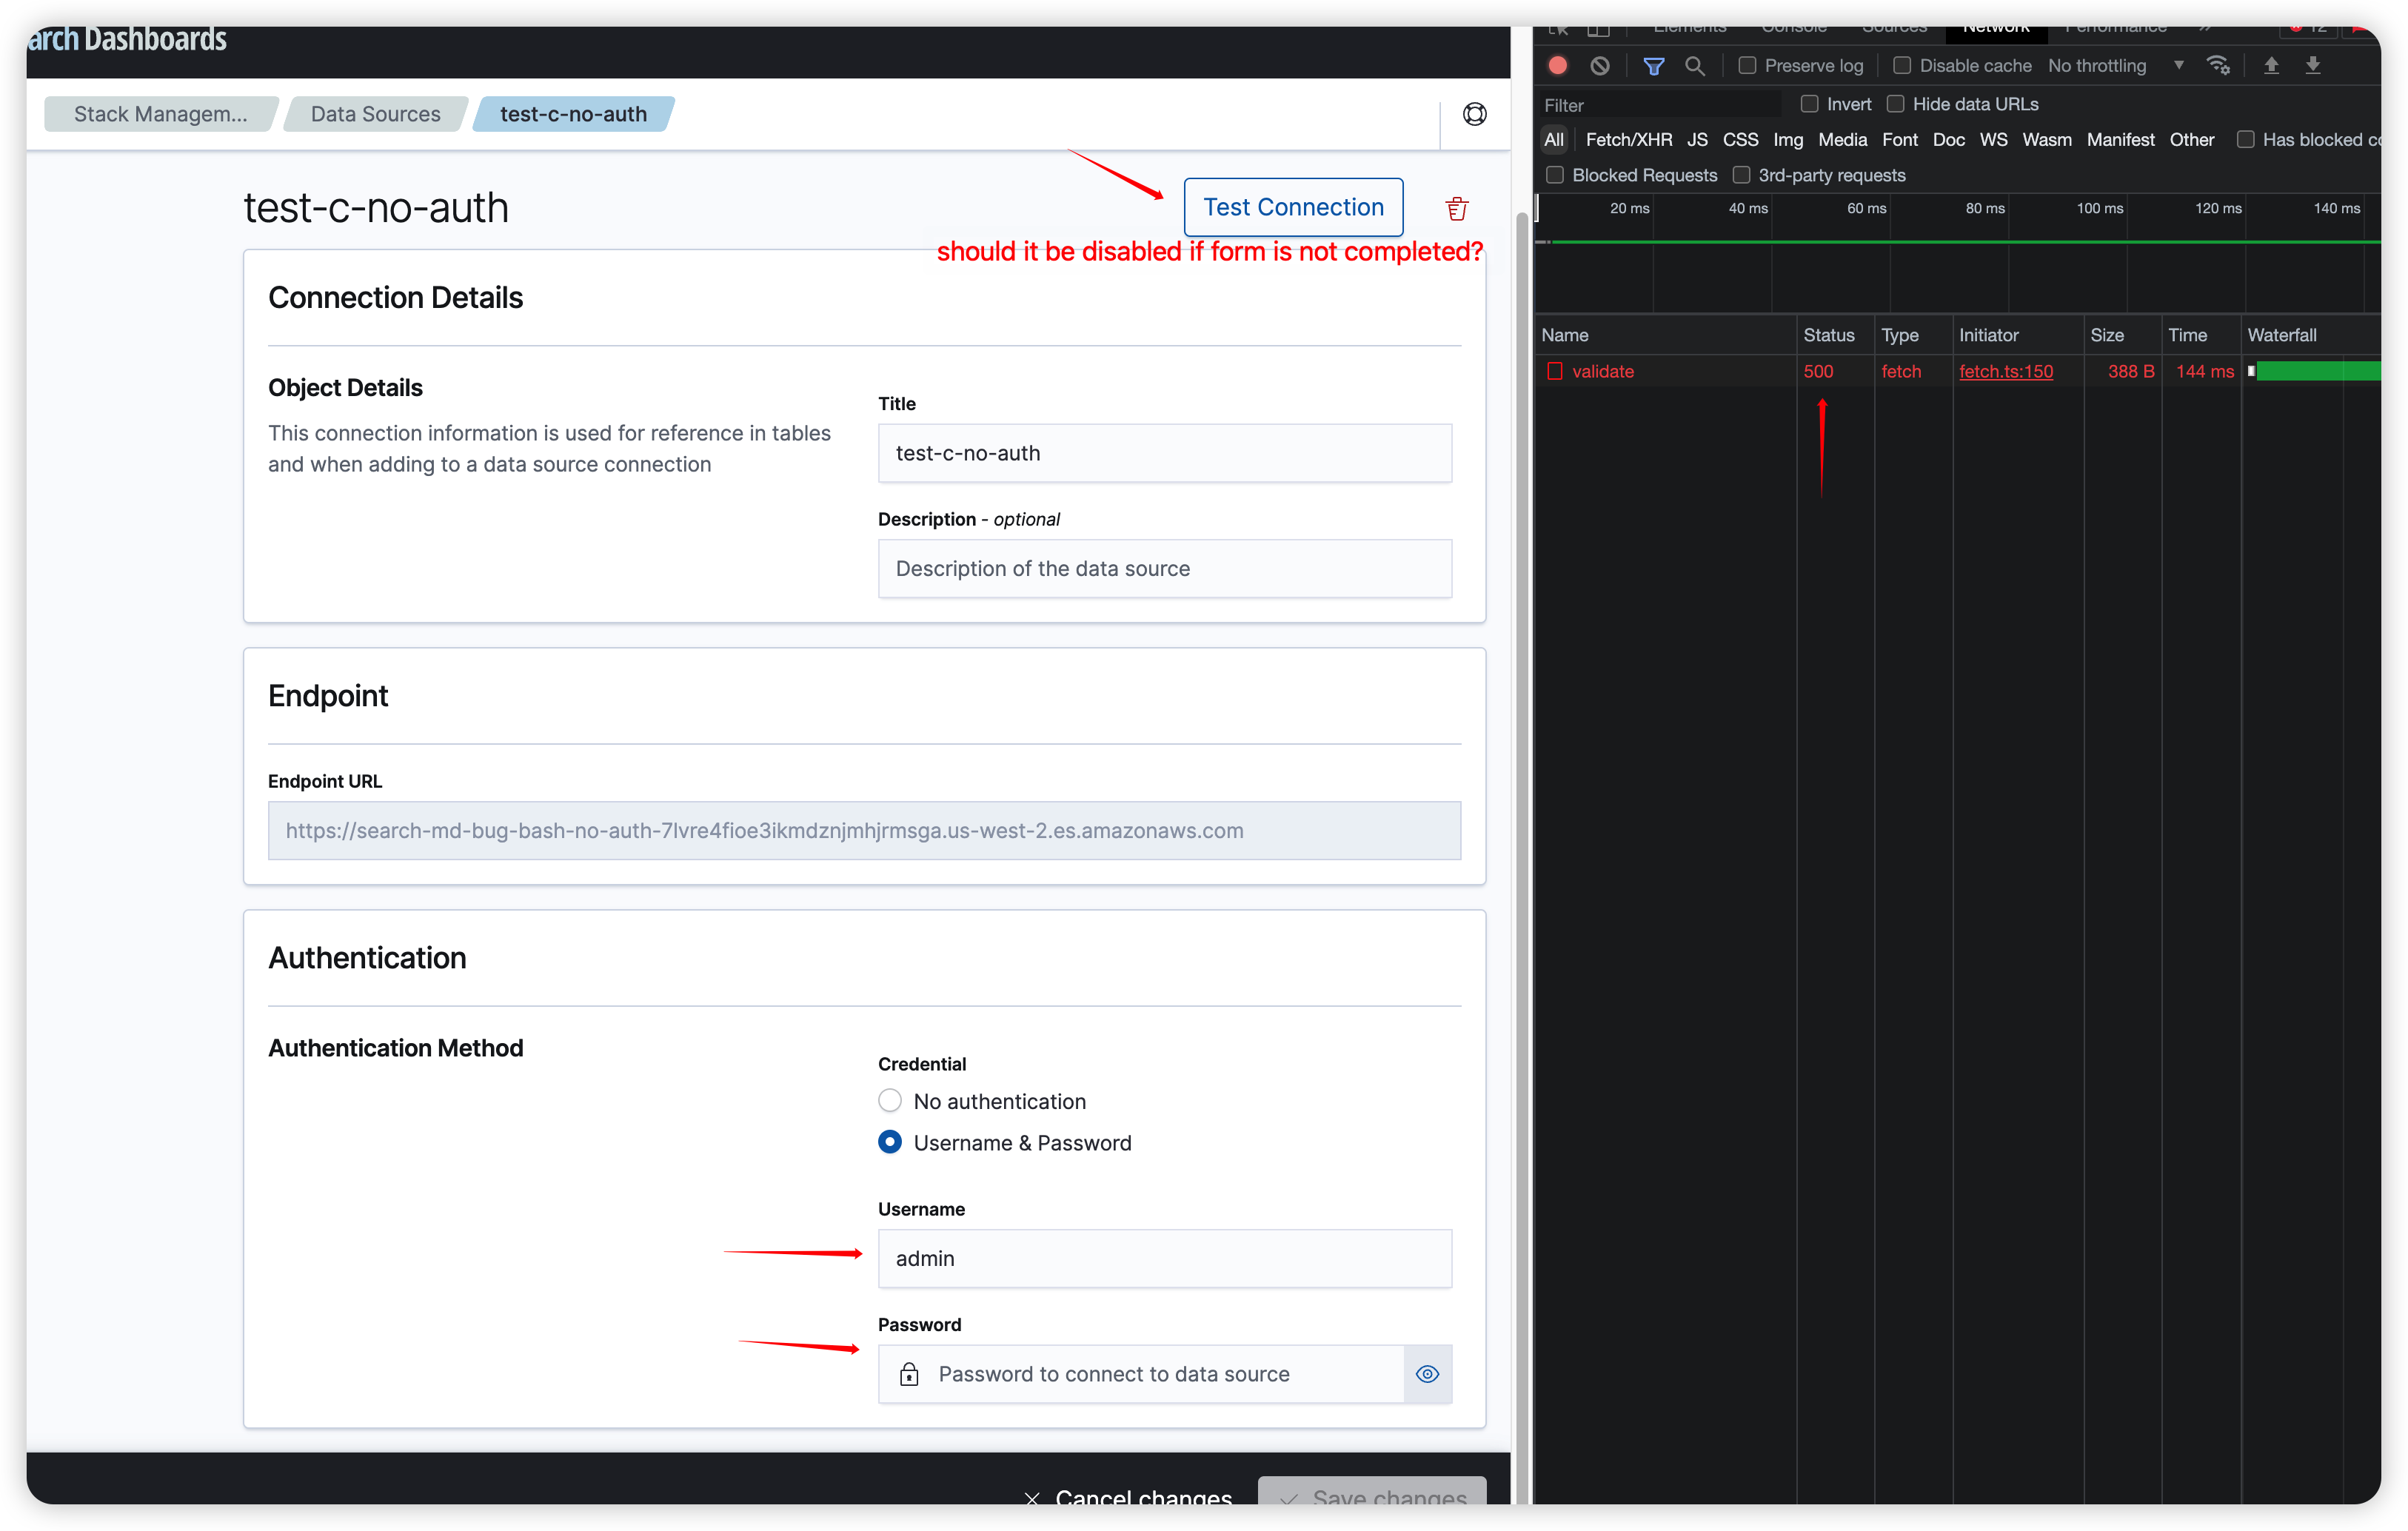Switch to the Console panel

(x=1793, y=27)
